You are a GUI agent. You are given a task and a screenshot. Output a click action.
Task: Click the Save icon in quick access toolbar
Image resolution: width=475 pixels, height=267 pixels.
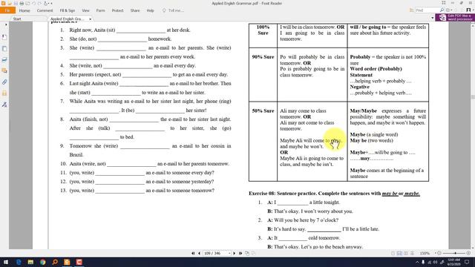[x=16, y=3]
